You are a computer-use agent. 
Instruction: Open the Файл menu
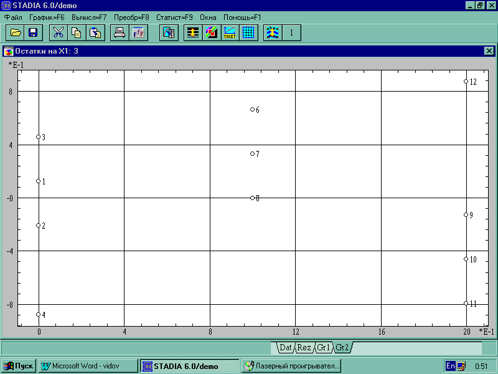click(x=13, y=17)
